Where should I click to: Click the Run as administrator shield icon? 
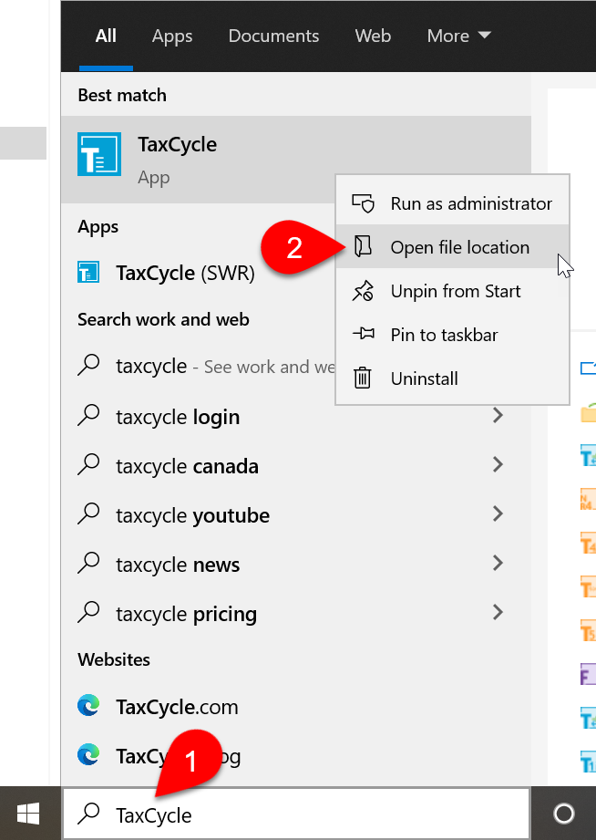click(x=363, y=203)
